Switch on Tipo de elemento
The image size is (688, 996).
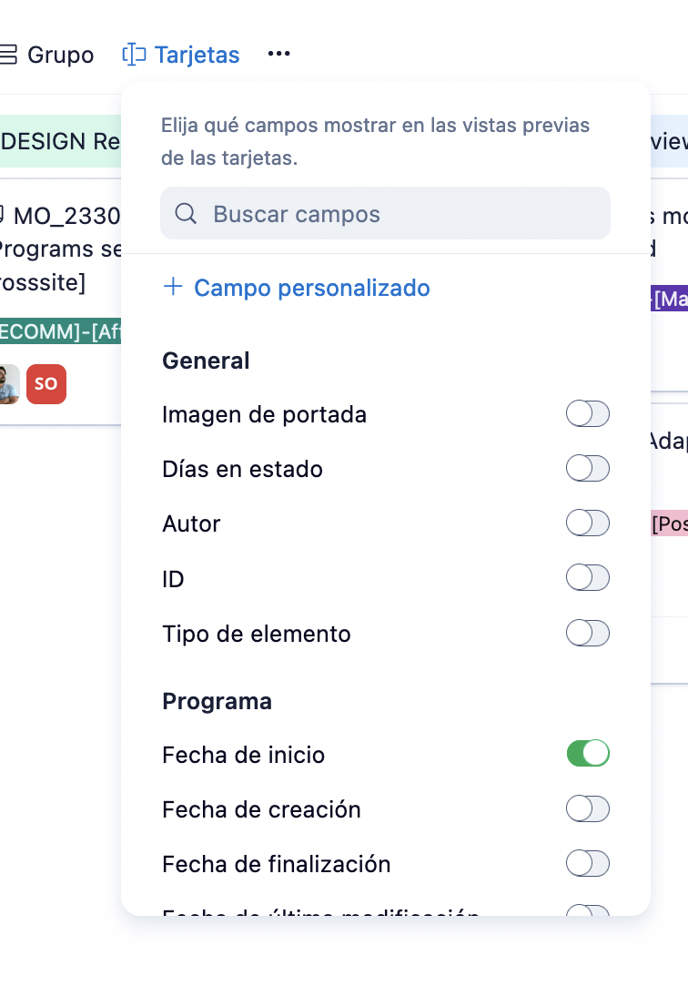(x=587, y=633)
